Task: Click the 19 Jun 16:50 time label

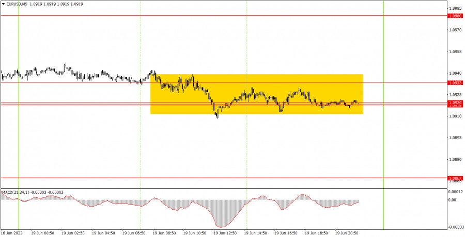Action: click(x=285, y=233)
